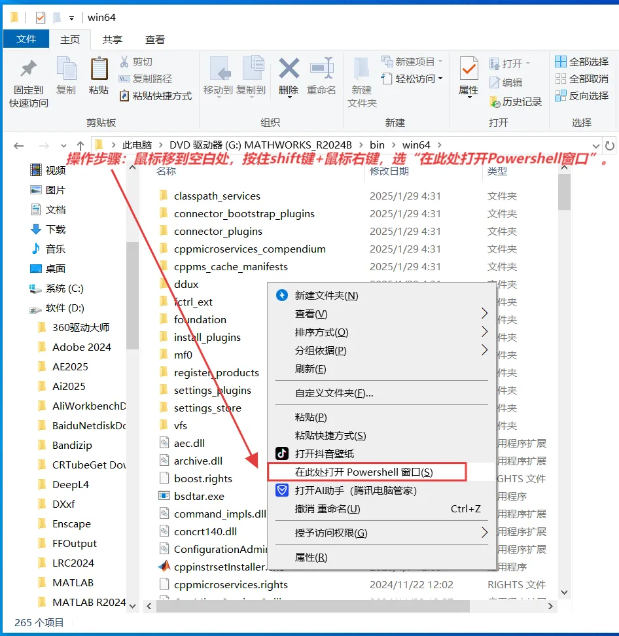
Task: Select the classpath_services folder
Action: point(217,196)
